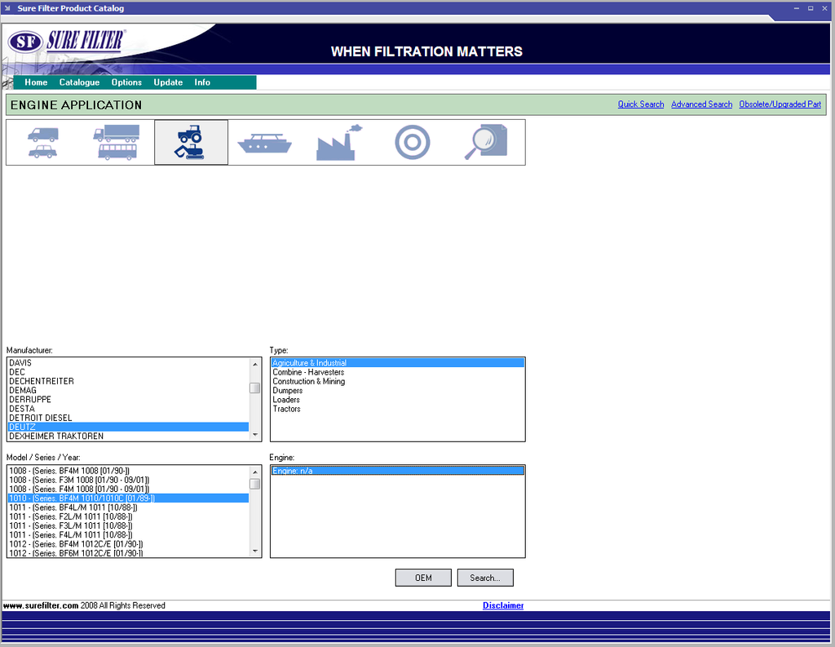Image resolution: width=835 pixels, height=647 pixels.
Task: Select model 1008 Series F3M 1008
Action: pyautogui.click(x=128, y=481)
